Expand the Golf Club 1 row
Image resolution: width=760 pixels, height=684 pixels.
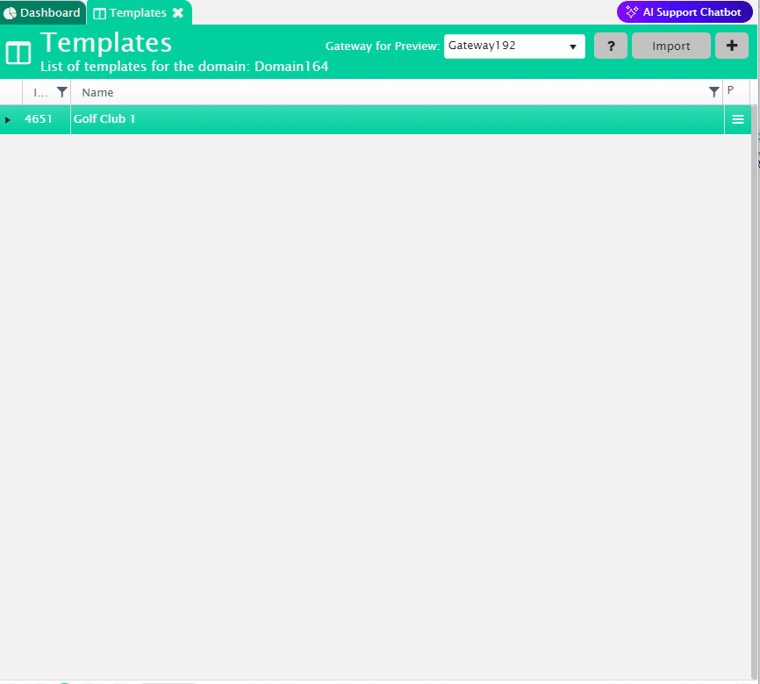pos(7,119)
